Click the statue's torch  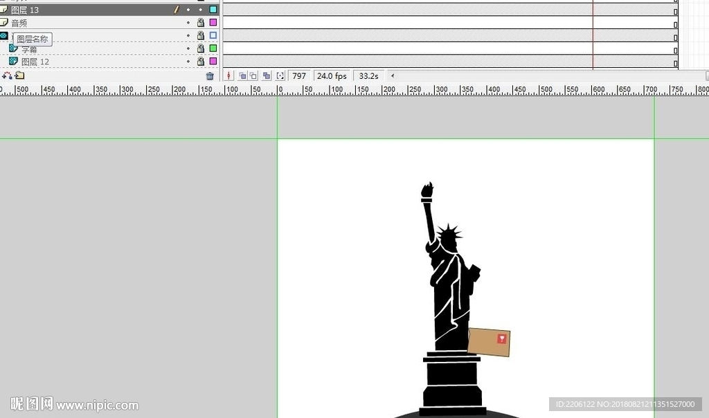coord(427,191)
